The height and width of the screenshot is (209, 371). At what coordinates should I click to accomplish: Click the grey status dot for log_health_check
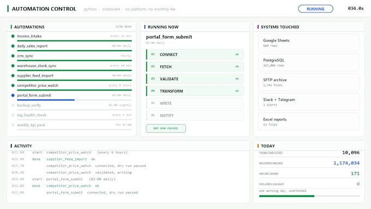13,115
